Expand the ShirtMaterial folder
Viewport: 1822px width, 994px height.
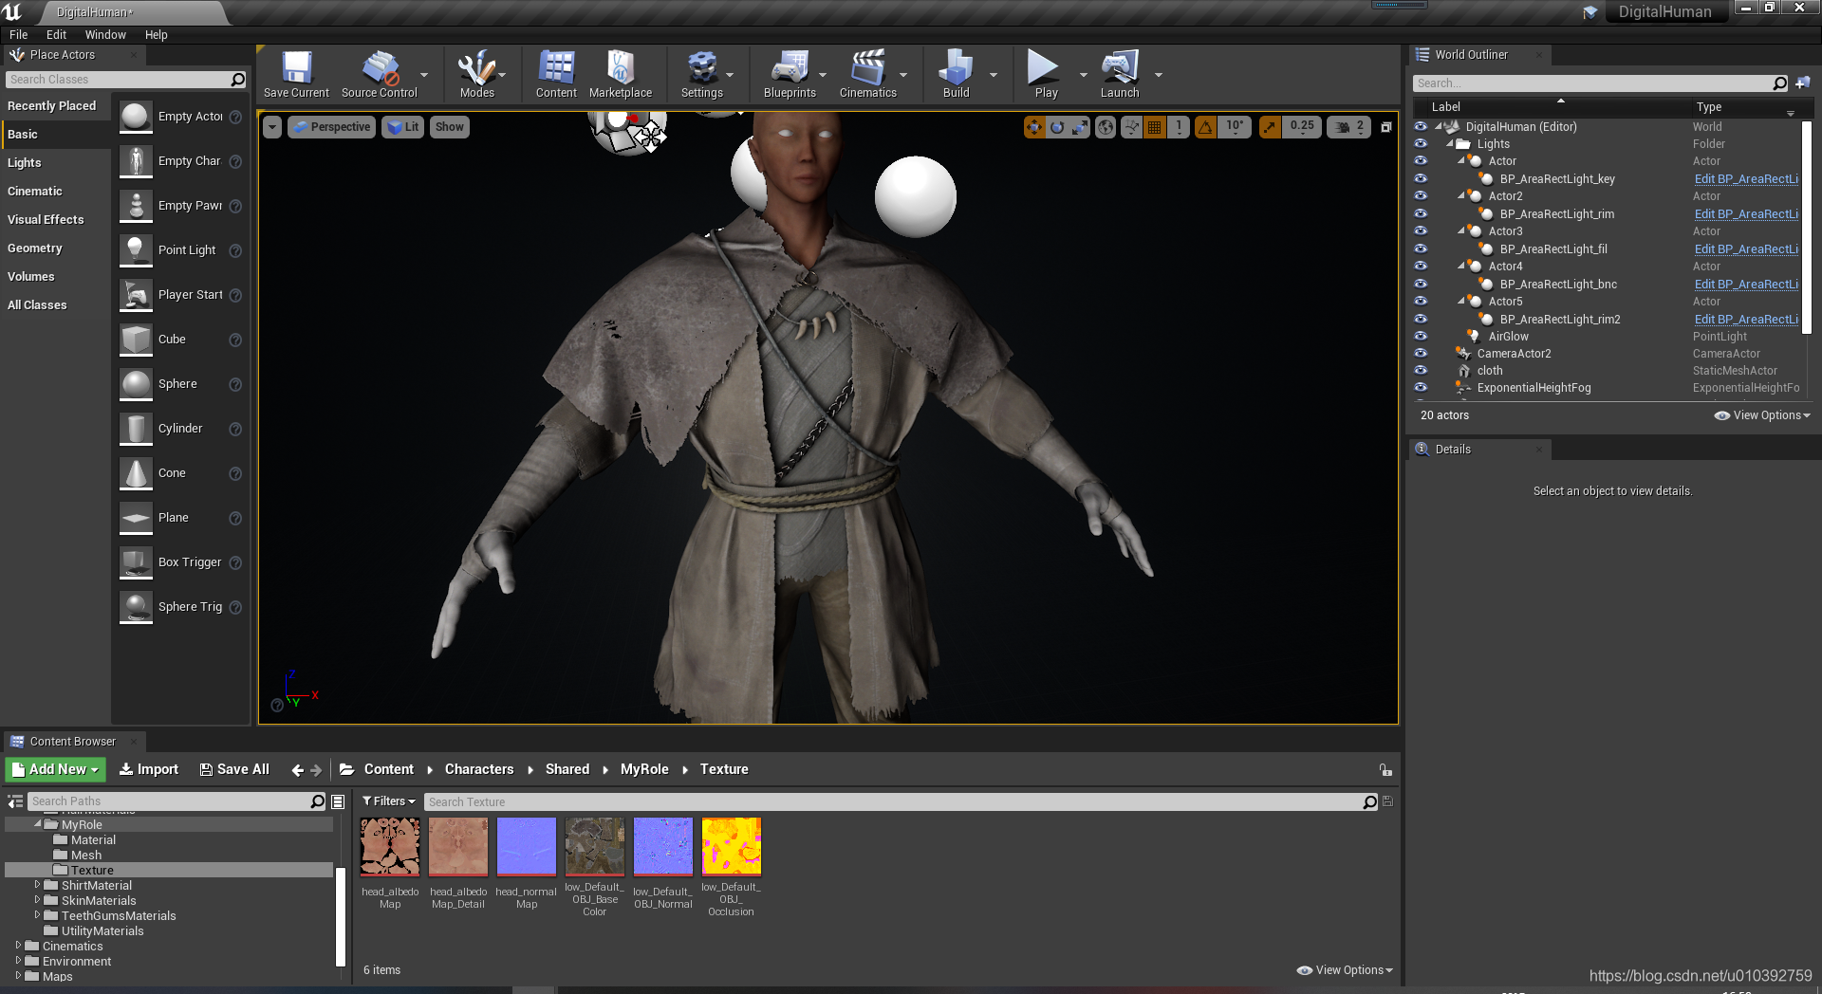pos(37,885)
